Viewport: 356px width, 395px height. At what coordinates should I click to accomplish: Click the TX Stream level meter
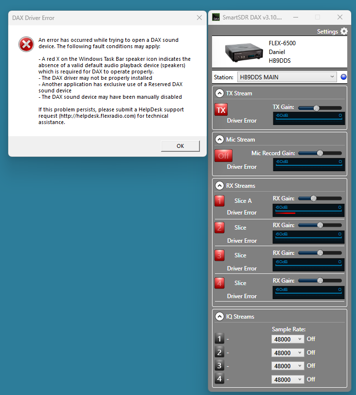pos(309,119)
